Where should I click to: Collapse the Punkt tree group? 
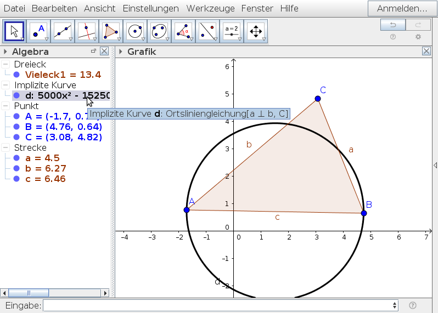click(5, 106)
